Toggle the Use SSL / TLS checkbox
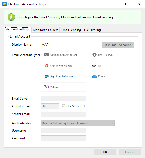Viewport: 145px width, 158px height. click(63, 106)
